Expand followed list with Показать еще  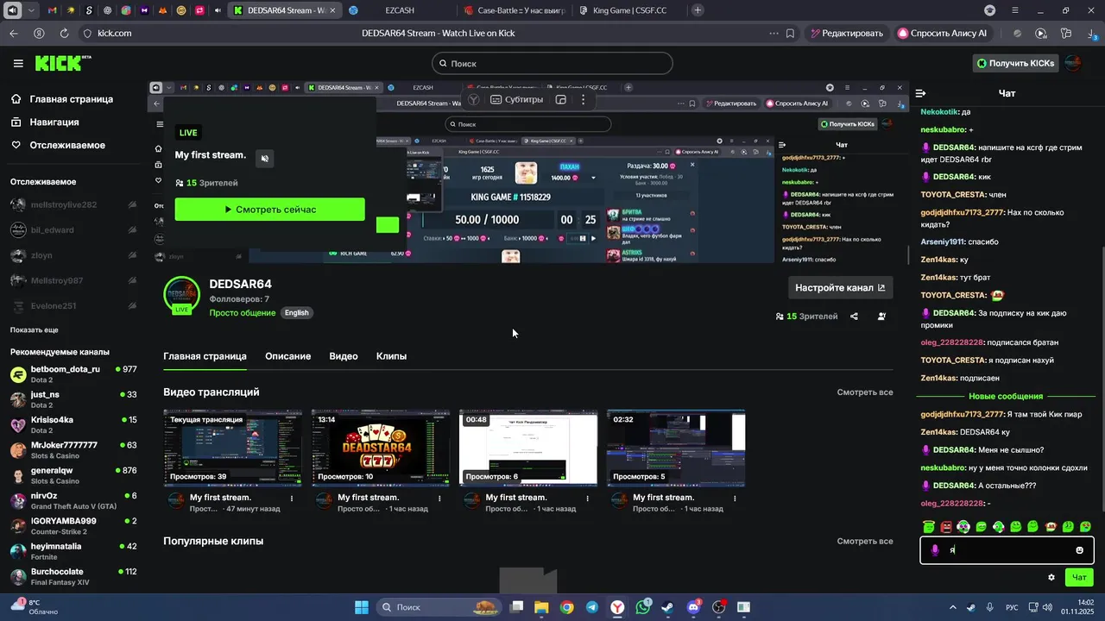[35, 330]
